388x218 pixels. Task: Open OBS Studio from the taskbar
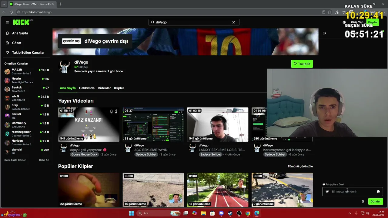tap(239, 213)
